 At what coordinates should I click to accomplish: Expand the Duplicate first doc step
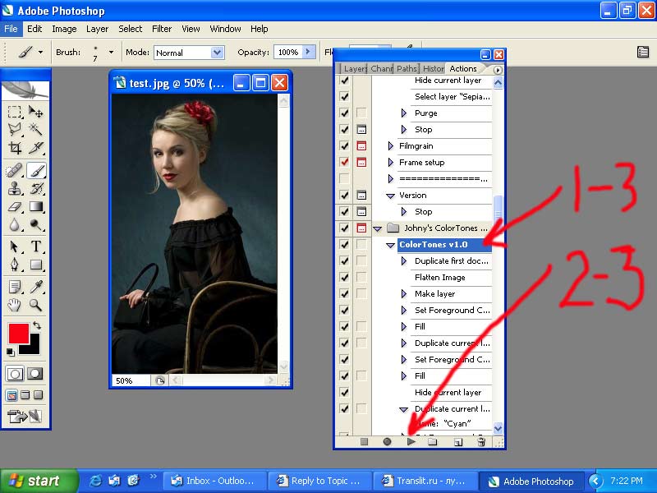pos(404,260)
